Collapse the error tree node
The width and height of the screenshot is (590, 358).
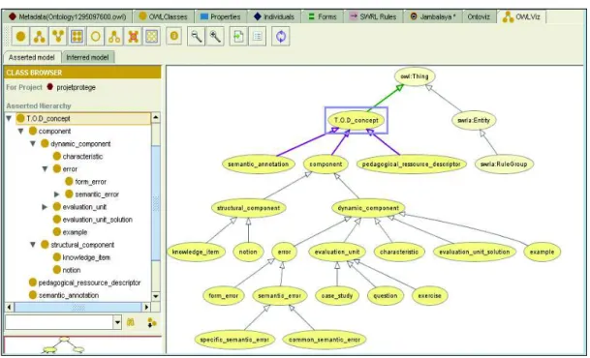45,168
